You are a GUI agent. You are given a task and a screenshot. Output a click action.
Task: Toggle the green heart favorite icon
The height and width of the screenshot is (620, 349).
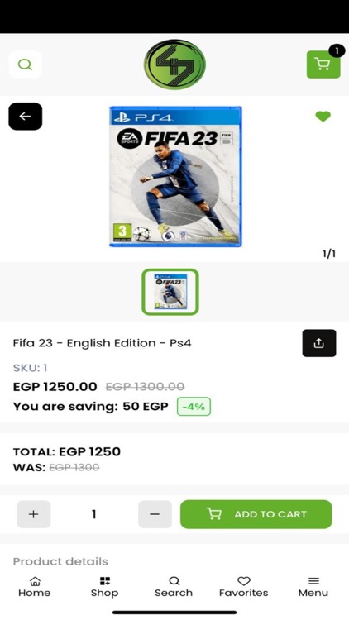[323, 117]
